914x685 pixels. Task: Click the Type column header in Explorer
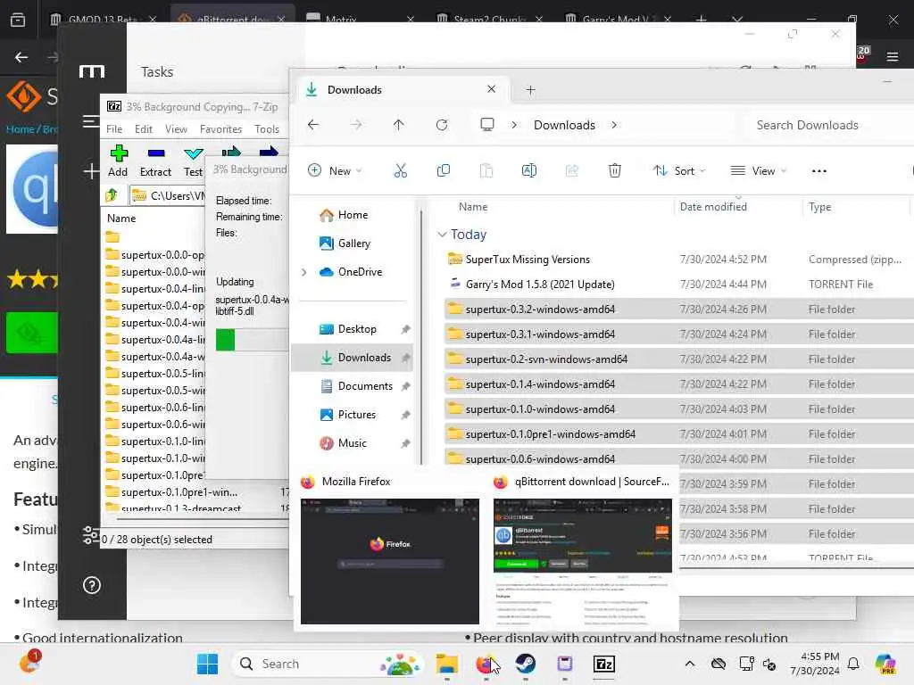819,207
